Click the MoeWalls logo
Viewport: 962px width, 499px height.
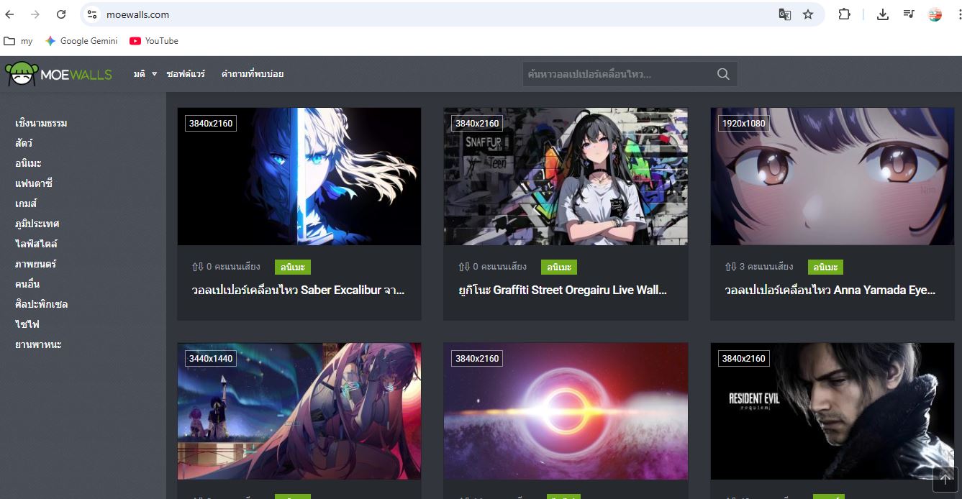coord(58,74)
